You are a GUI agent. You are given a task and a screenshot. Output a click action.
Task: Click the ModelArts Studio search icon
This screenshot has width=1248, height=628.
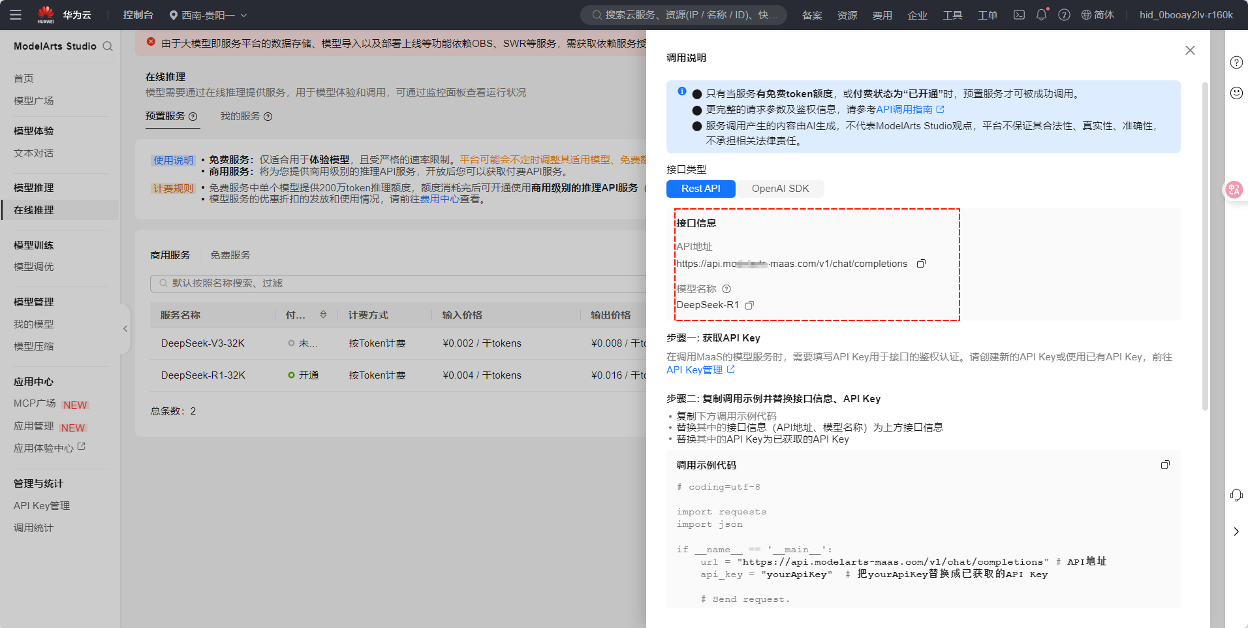[108, 46]
